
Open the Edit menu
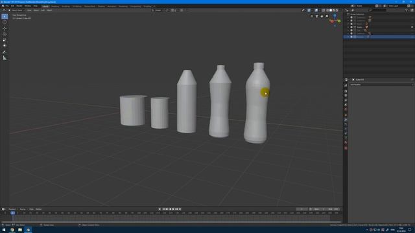pos(12,6)
